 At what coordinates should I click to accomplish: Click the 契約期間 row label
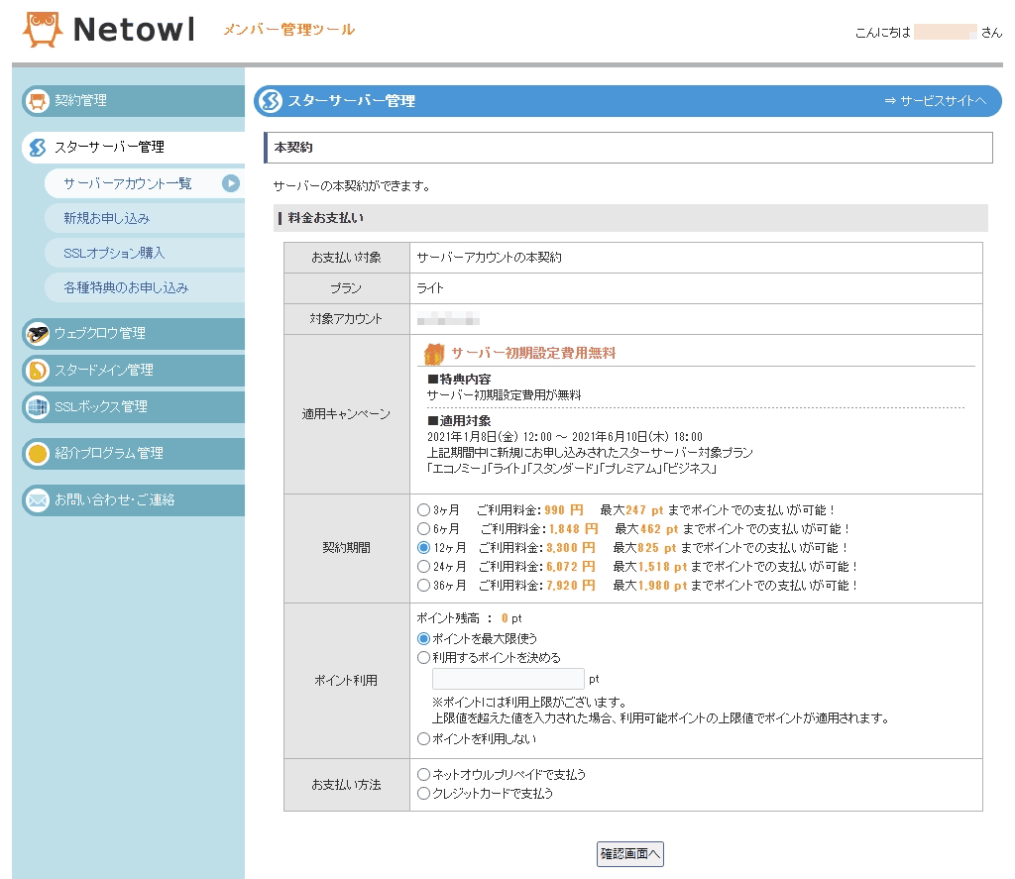tap(346, 548)
